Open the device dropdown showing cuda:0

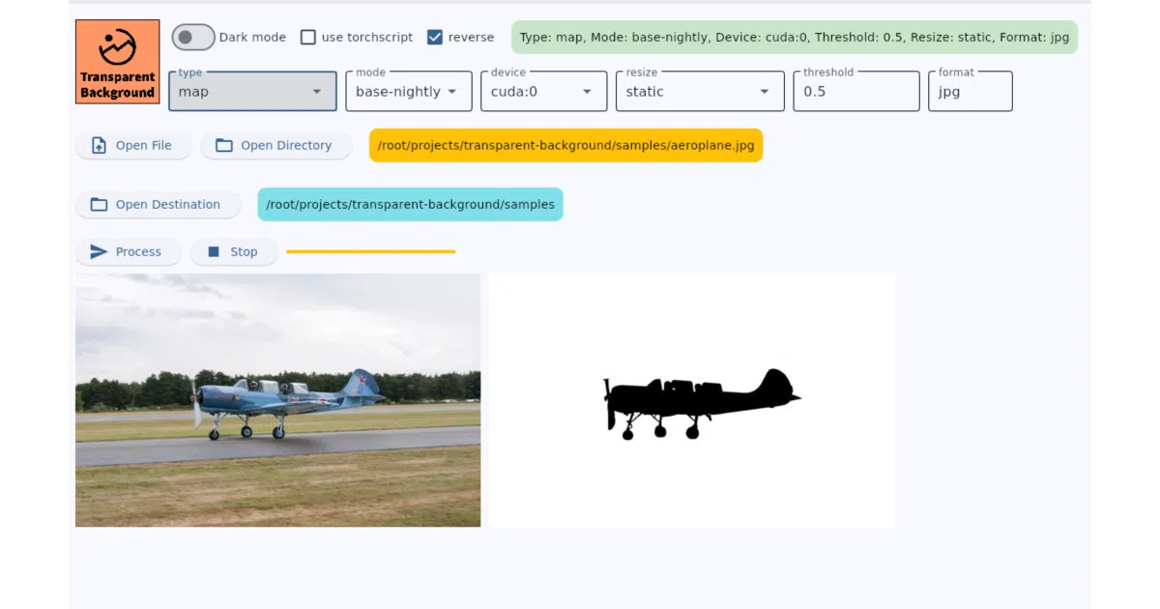[x=543, y=91]
